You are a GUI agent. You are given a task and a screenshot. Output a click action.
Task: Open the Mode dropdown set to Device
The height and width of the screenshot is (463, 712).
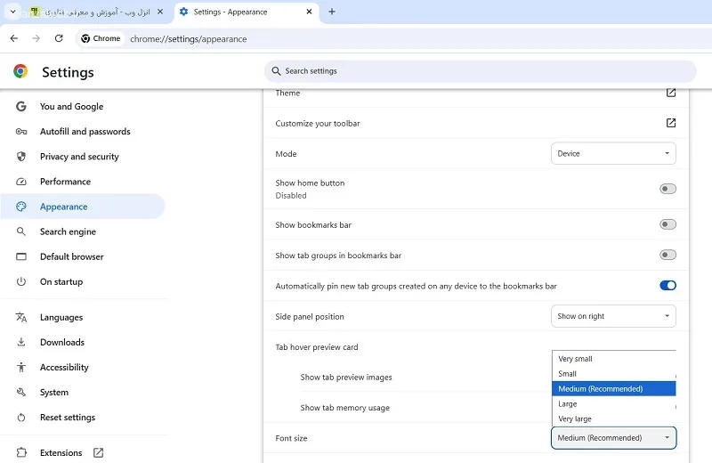(x=613, y=153)
